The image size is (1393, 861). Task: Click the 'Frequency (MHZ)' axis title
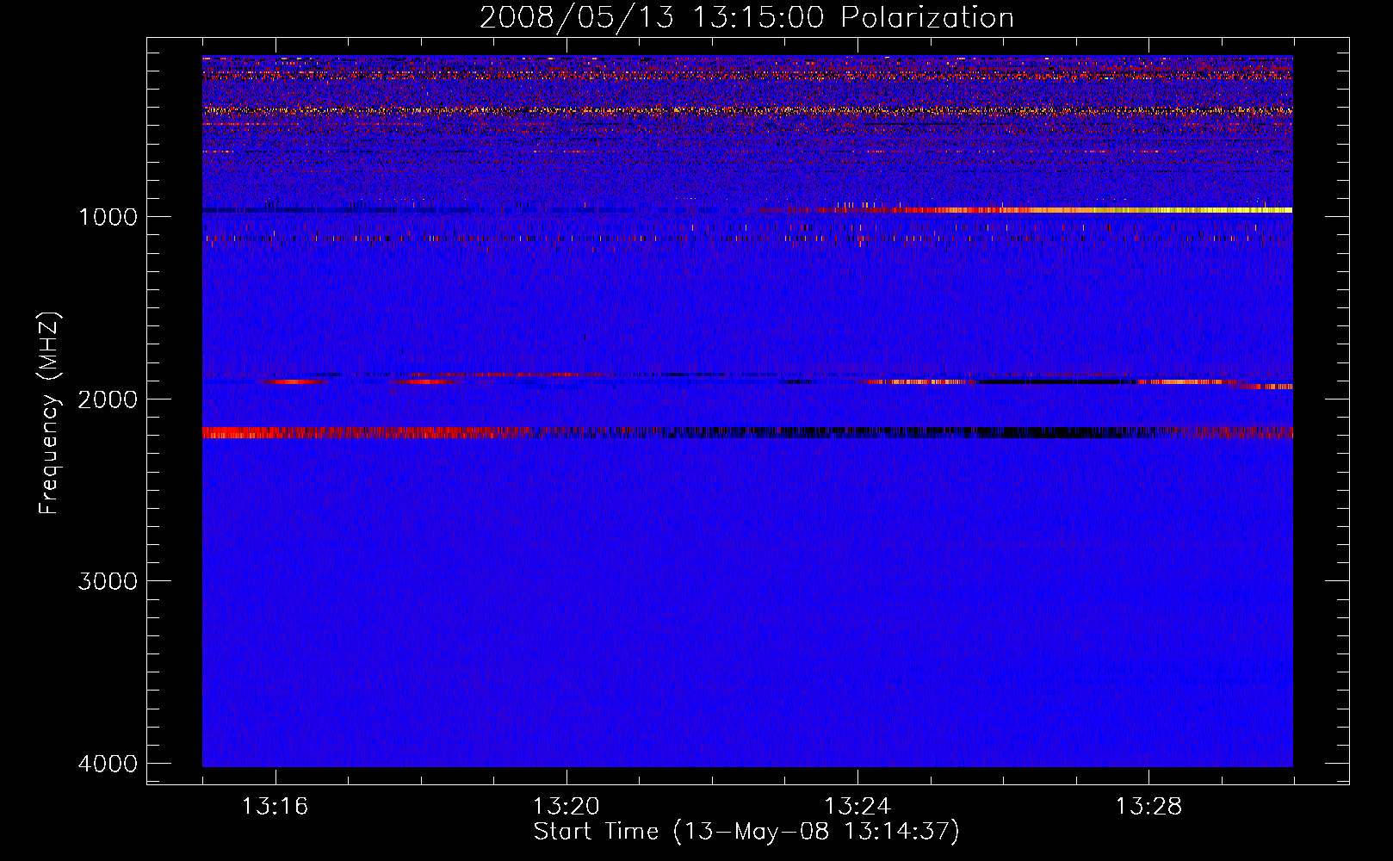(50, 413)
